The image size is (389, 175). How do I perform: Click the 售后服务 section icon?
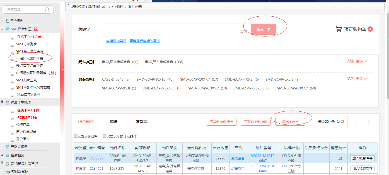click(7, 155)
